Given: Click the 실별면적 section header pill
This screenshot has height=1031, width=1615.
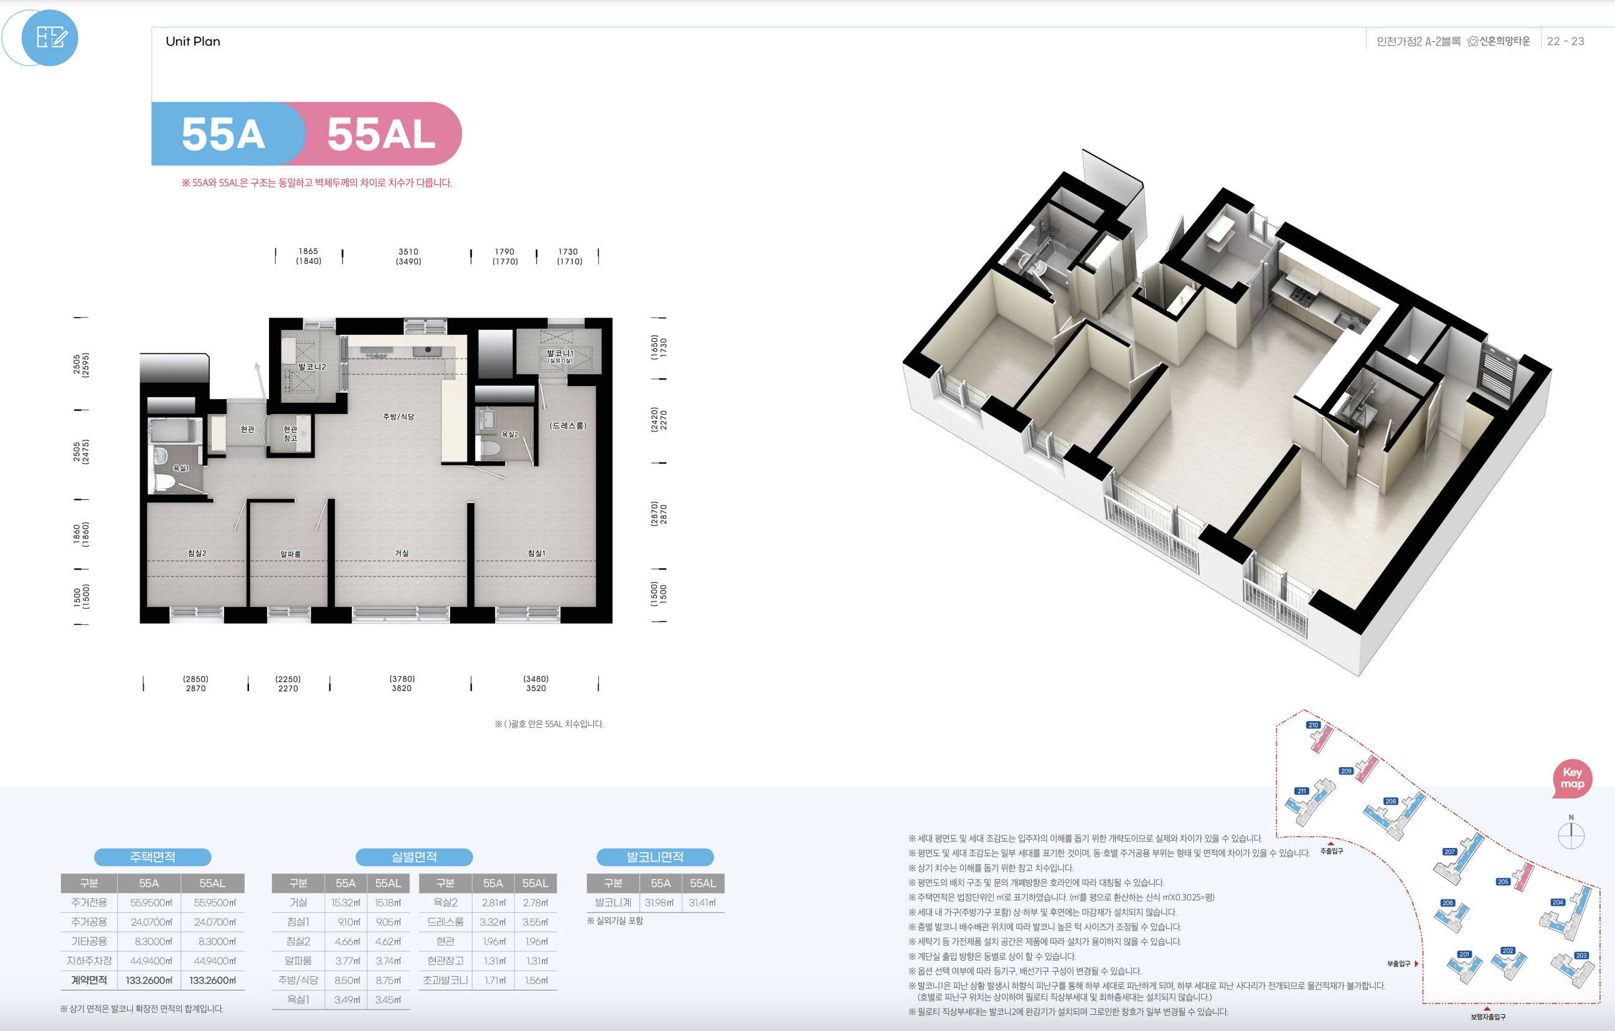Looking at the screenshot, I should coord(414,857).
